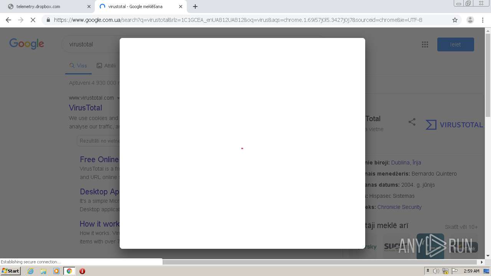The width and height of the screenshot is (491, 276).
Task: Open Windows Explorer from the taskbar
Action: click(43, 271)
